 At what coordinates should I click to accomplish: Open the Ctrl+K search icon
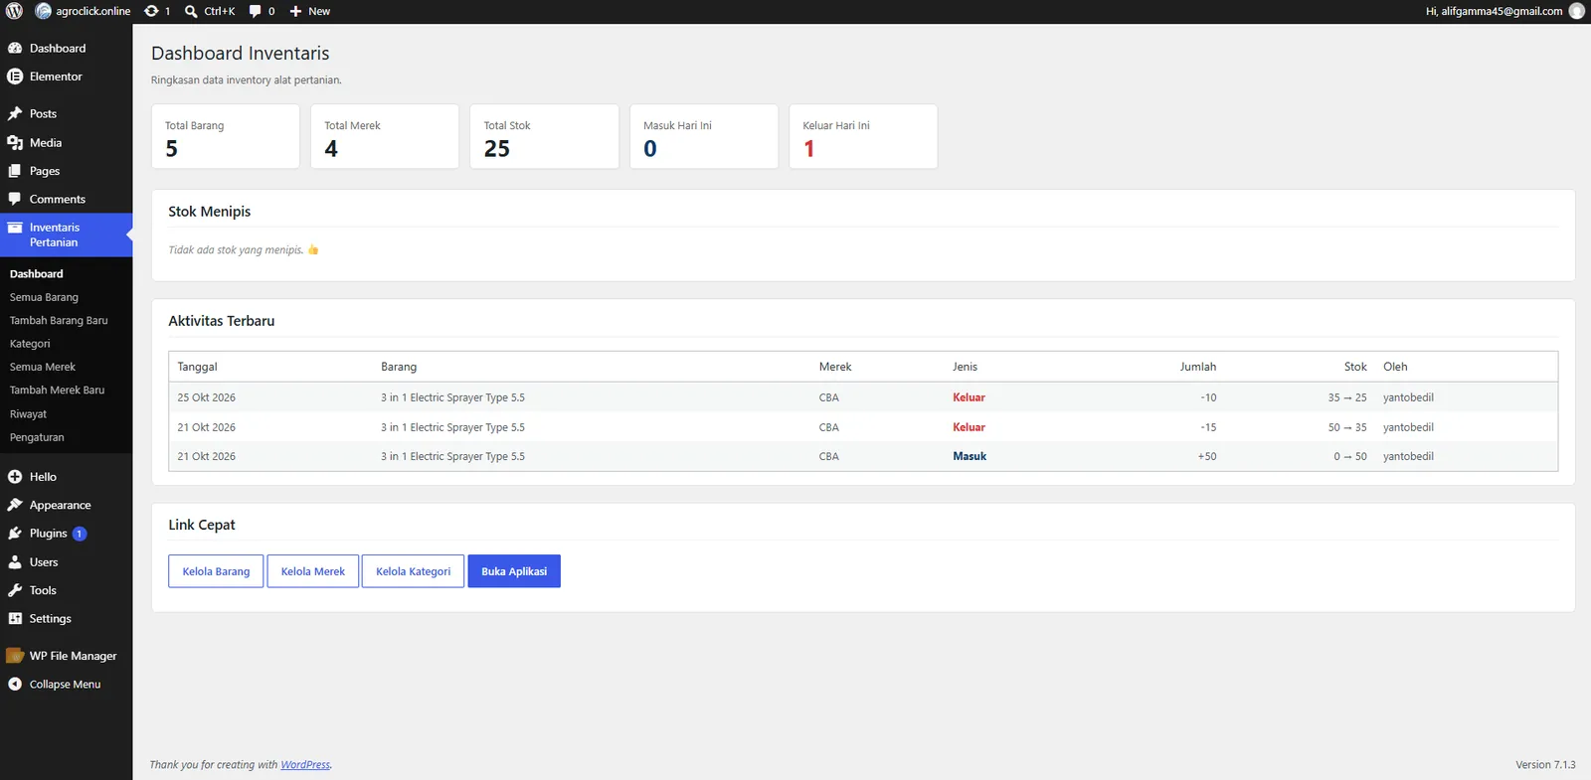[191, 11]
